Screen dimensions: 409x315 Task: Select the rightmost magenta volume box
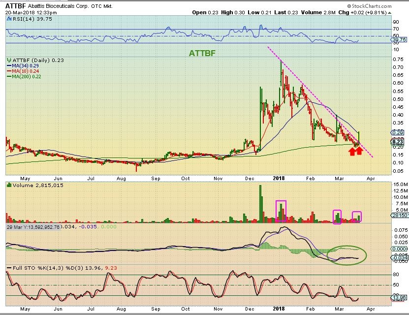[357, 217]
